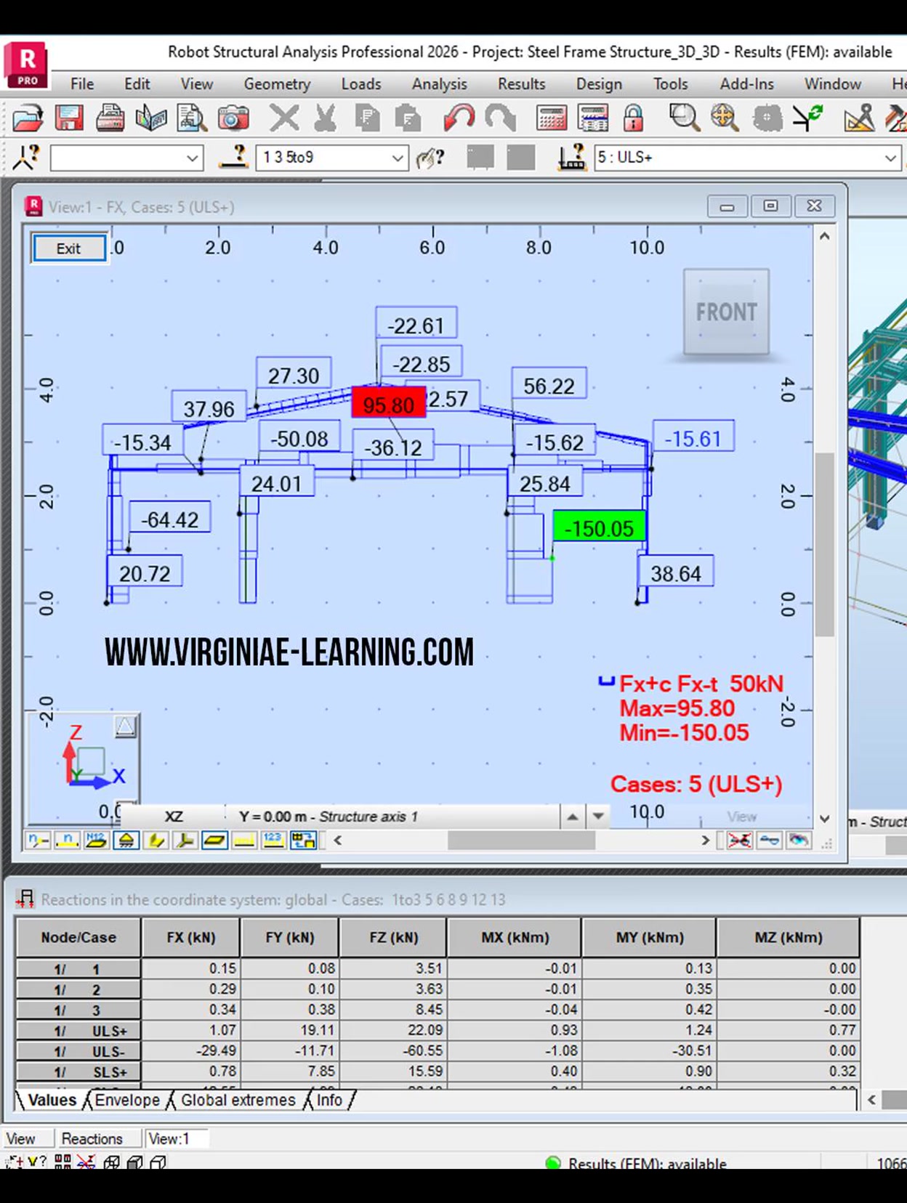907x1203 pixels.
Task: Open node selection dropdown
Action: [x=192, y=158]
